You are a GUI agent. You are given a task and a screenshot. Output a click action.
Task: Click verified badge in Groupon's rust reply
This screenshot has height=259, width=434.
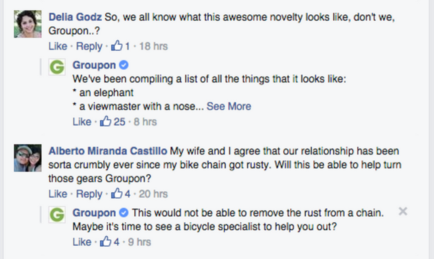(124, 213)
